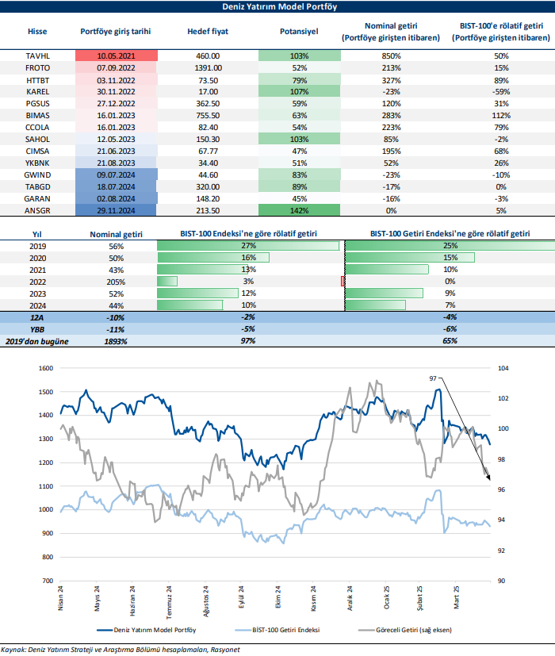555x656 pixels.
Task: Select the KAREL 107% potential cell
Action: click(299, 92)
